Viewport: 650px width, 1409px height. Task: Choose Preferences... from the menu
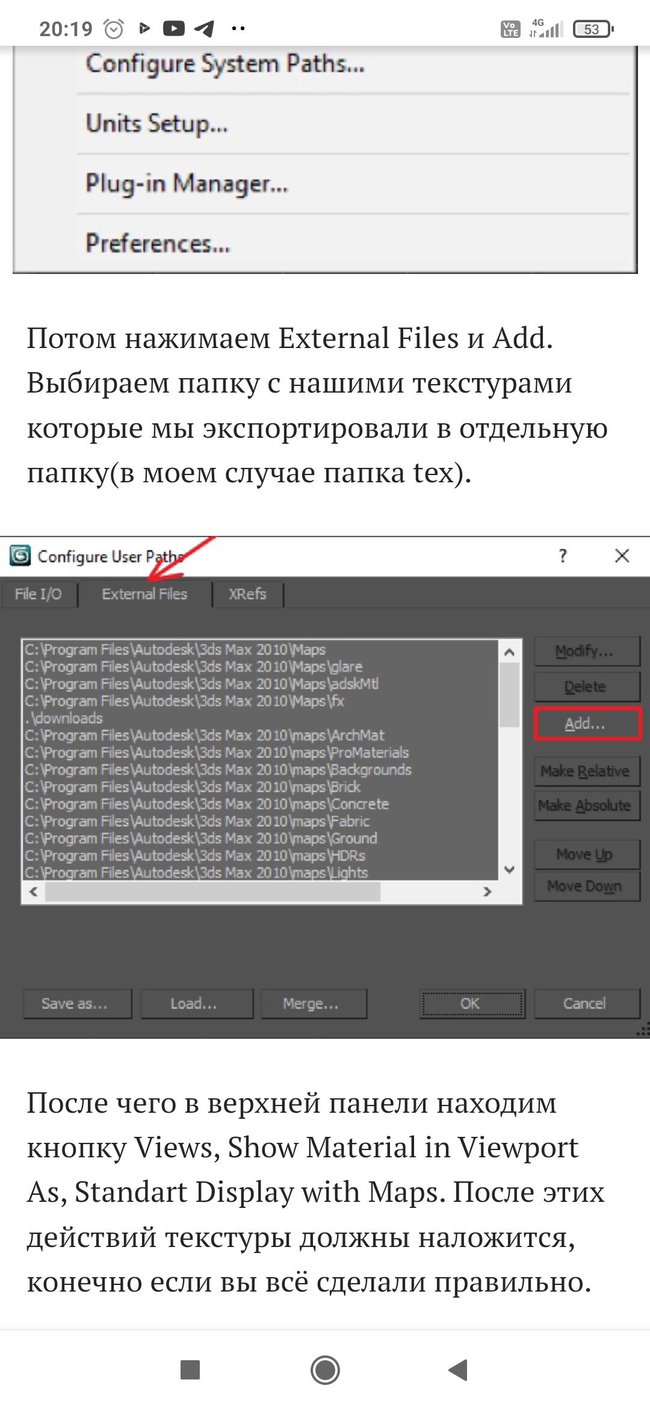(x=158, y=243)
